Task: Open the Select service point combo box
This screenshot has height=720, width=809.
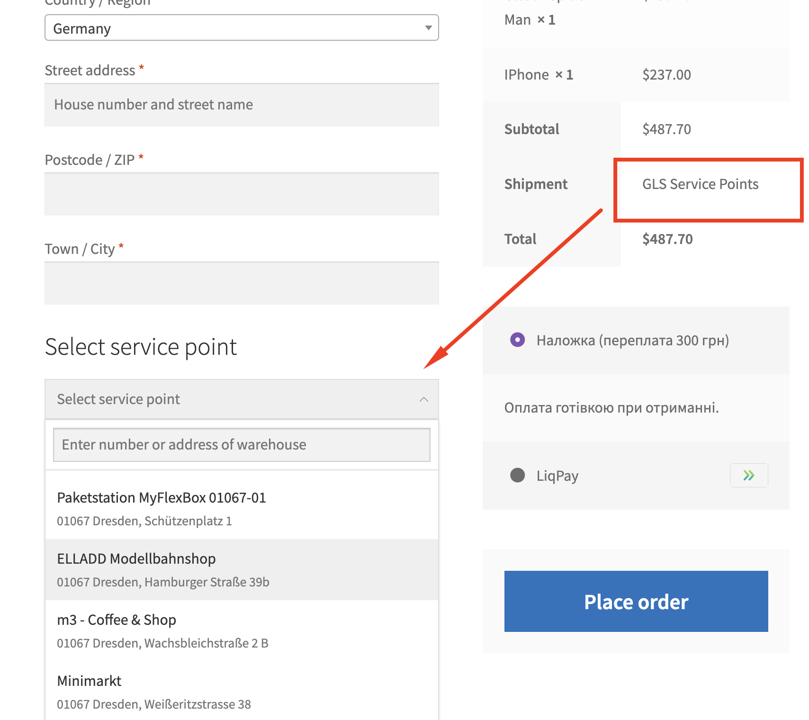Action: point(242,399)
